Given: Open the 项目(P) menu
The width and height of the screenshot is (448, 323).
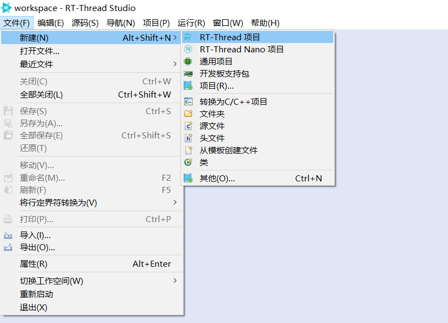Looking at the screenshot, I should pyautogui.click(x=156, y=23).
